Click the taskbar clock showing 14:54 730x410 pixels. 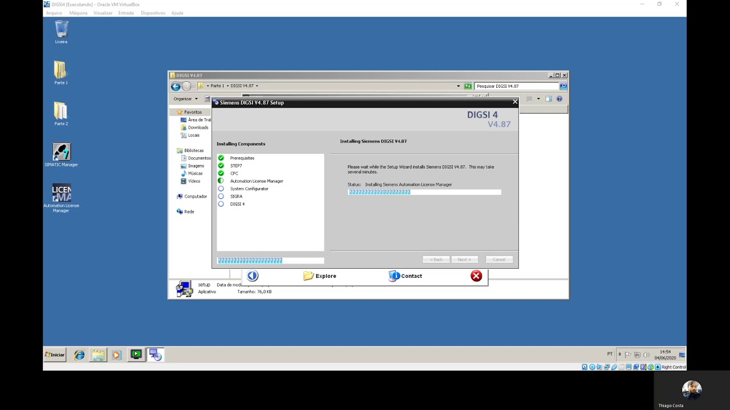tap(665, 355)
